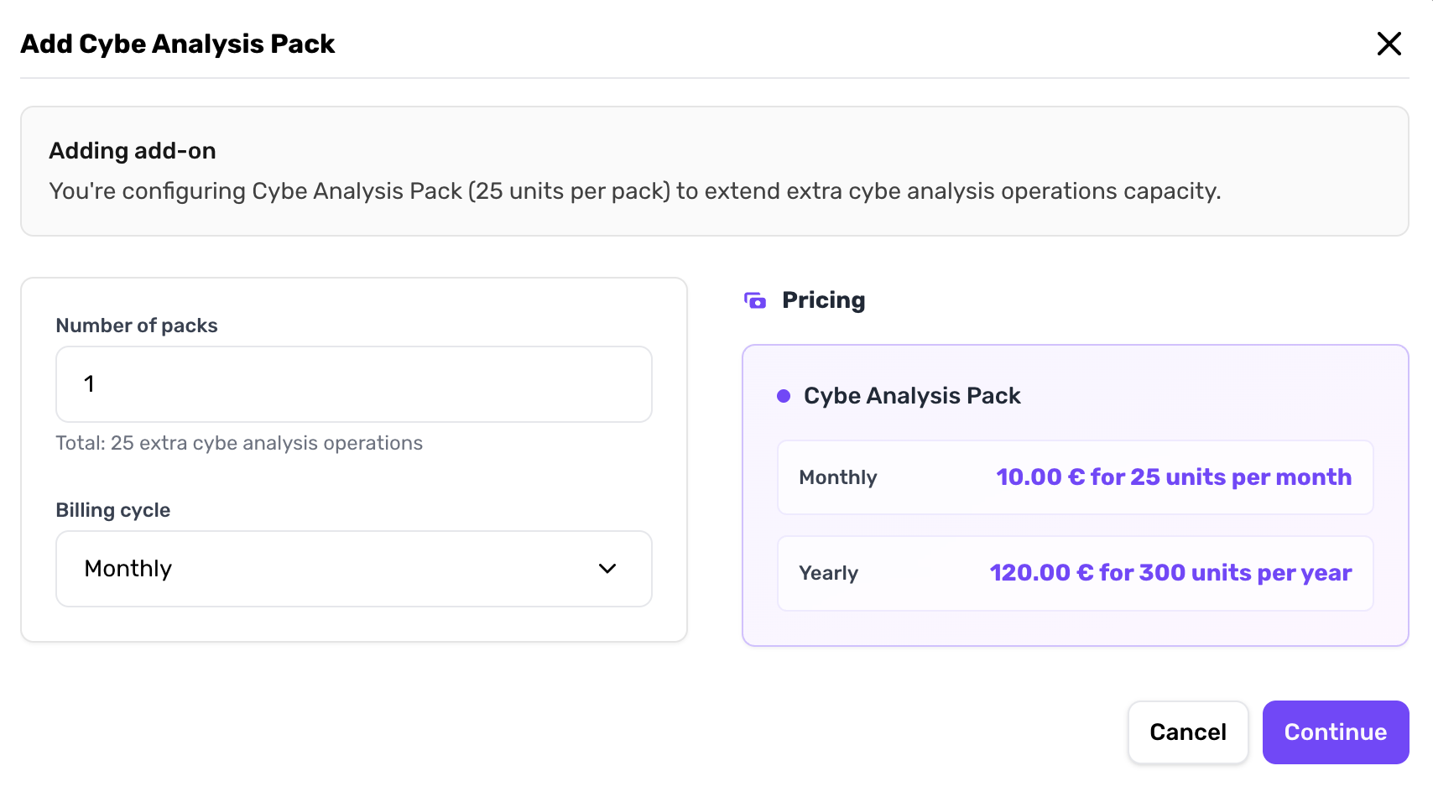Expand the Billing cycle chevron arrow
Screen dimensions: 1433x797
click(x=607, y=569)
